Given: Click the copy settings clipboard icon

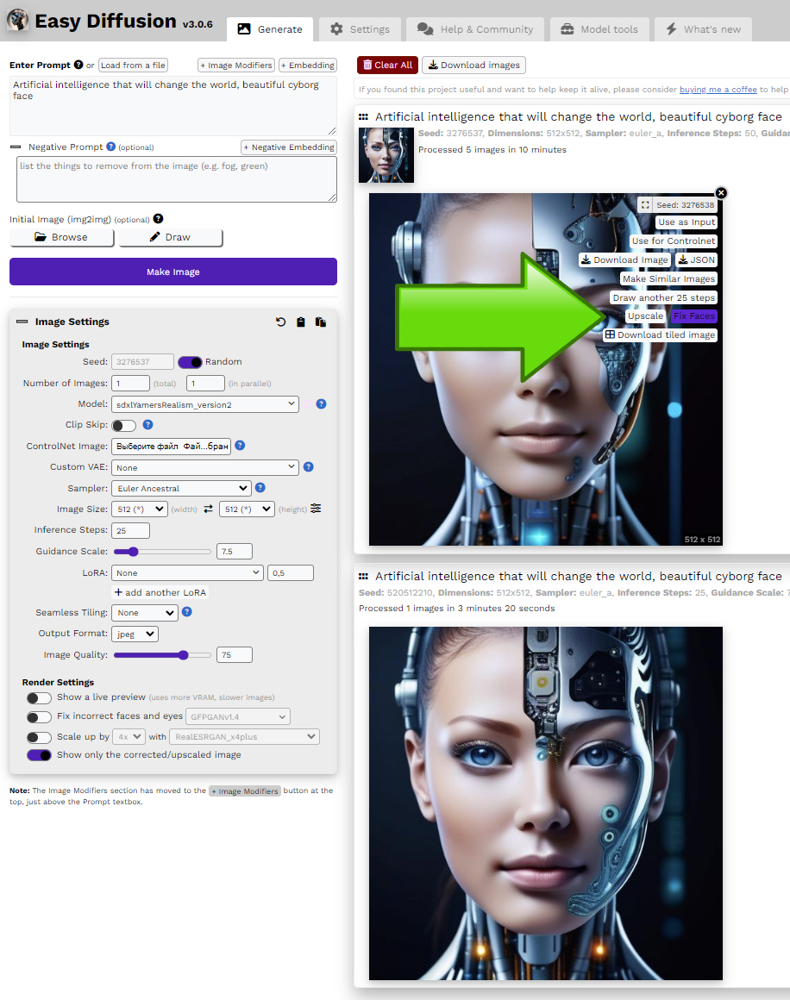Looking at the screenshot, I should 300,322.
